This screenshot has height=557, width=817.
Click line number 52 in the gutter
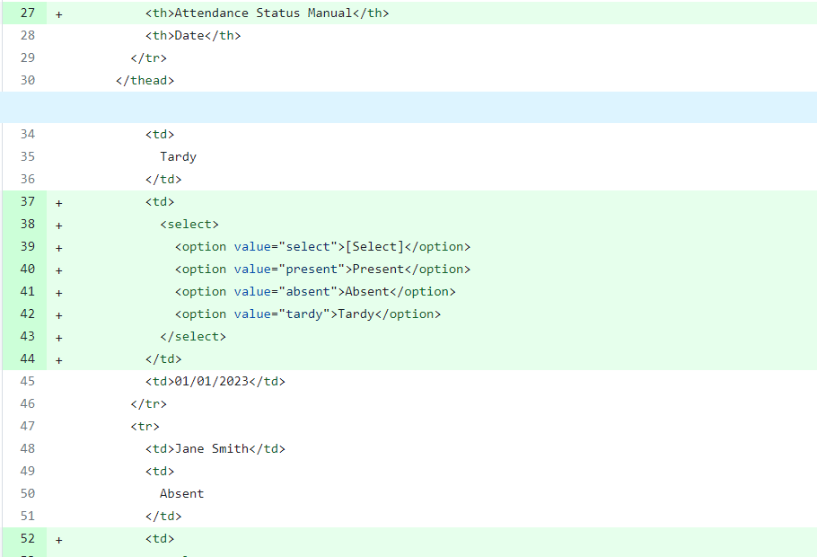click(28, 539)
